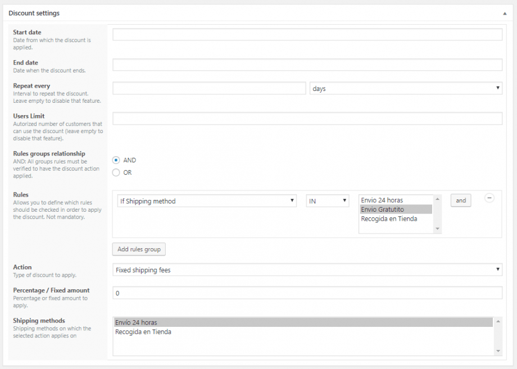Click the Percentage / Fixed amount field
The height and width of the screenshot is (369, 517).
(307, 293)
